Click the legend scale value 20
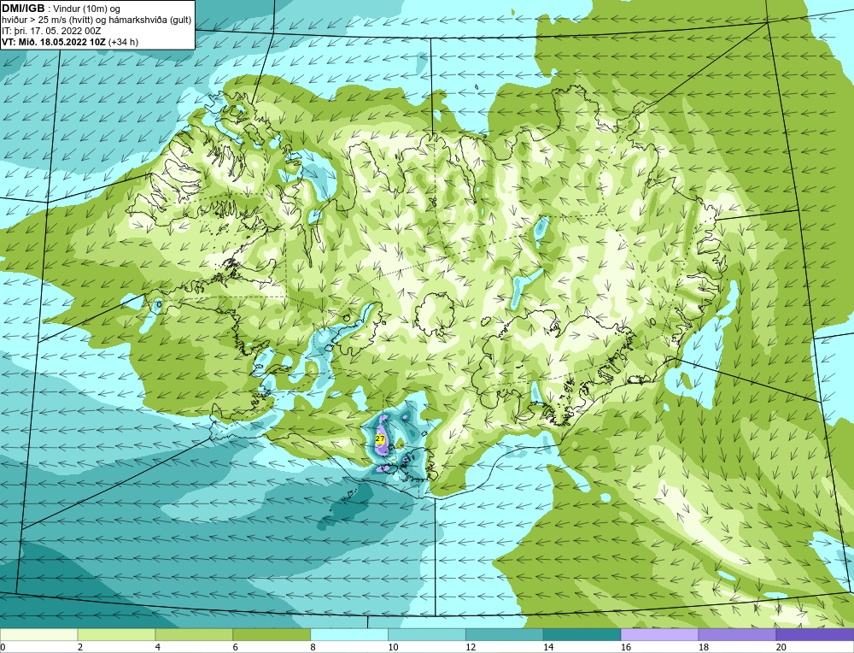Screen dimensions: 854x653 [x=781, y=647]
